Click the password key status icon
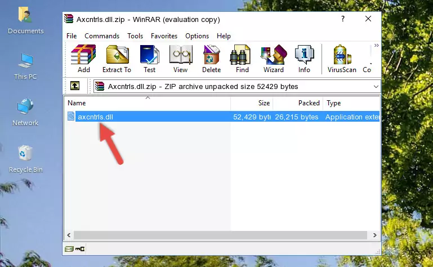This screenshot has width=433, height=267. point(80,249)
